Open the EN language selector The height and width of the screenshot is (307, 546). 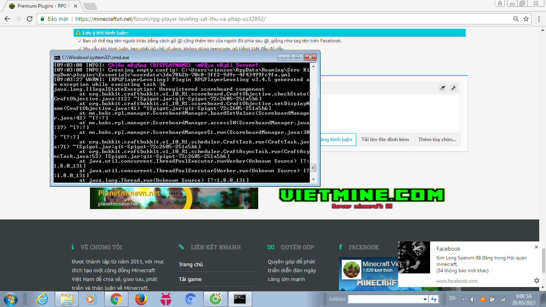(x=452, y=298)
